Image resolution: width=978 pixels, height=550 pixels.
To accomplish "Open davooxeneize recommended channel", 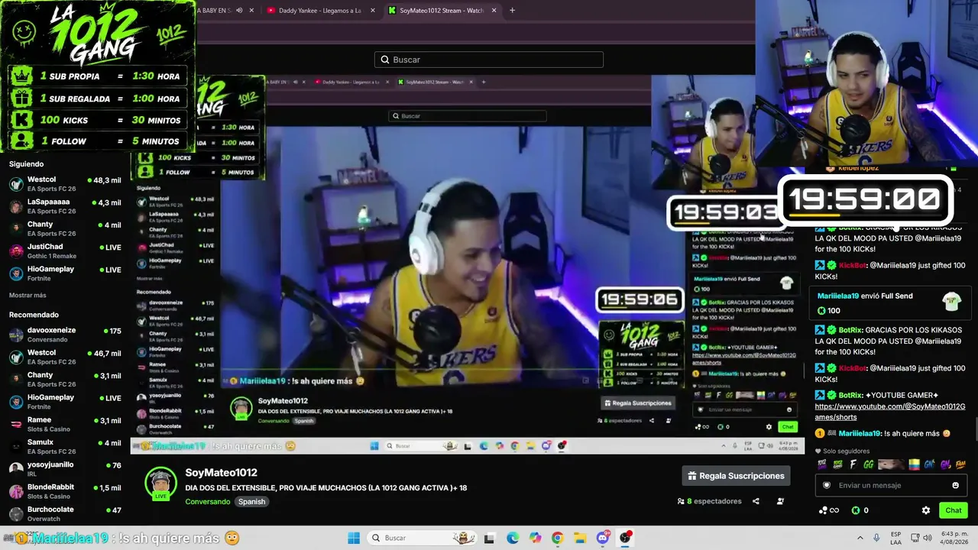I will (65, 334).
